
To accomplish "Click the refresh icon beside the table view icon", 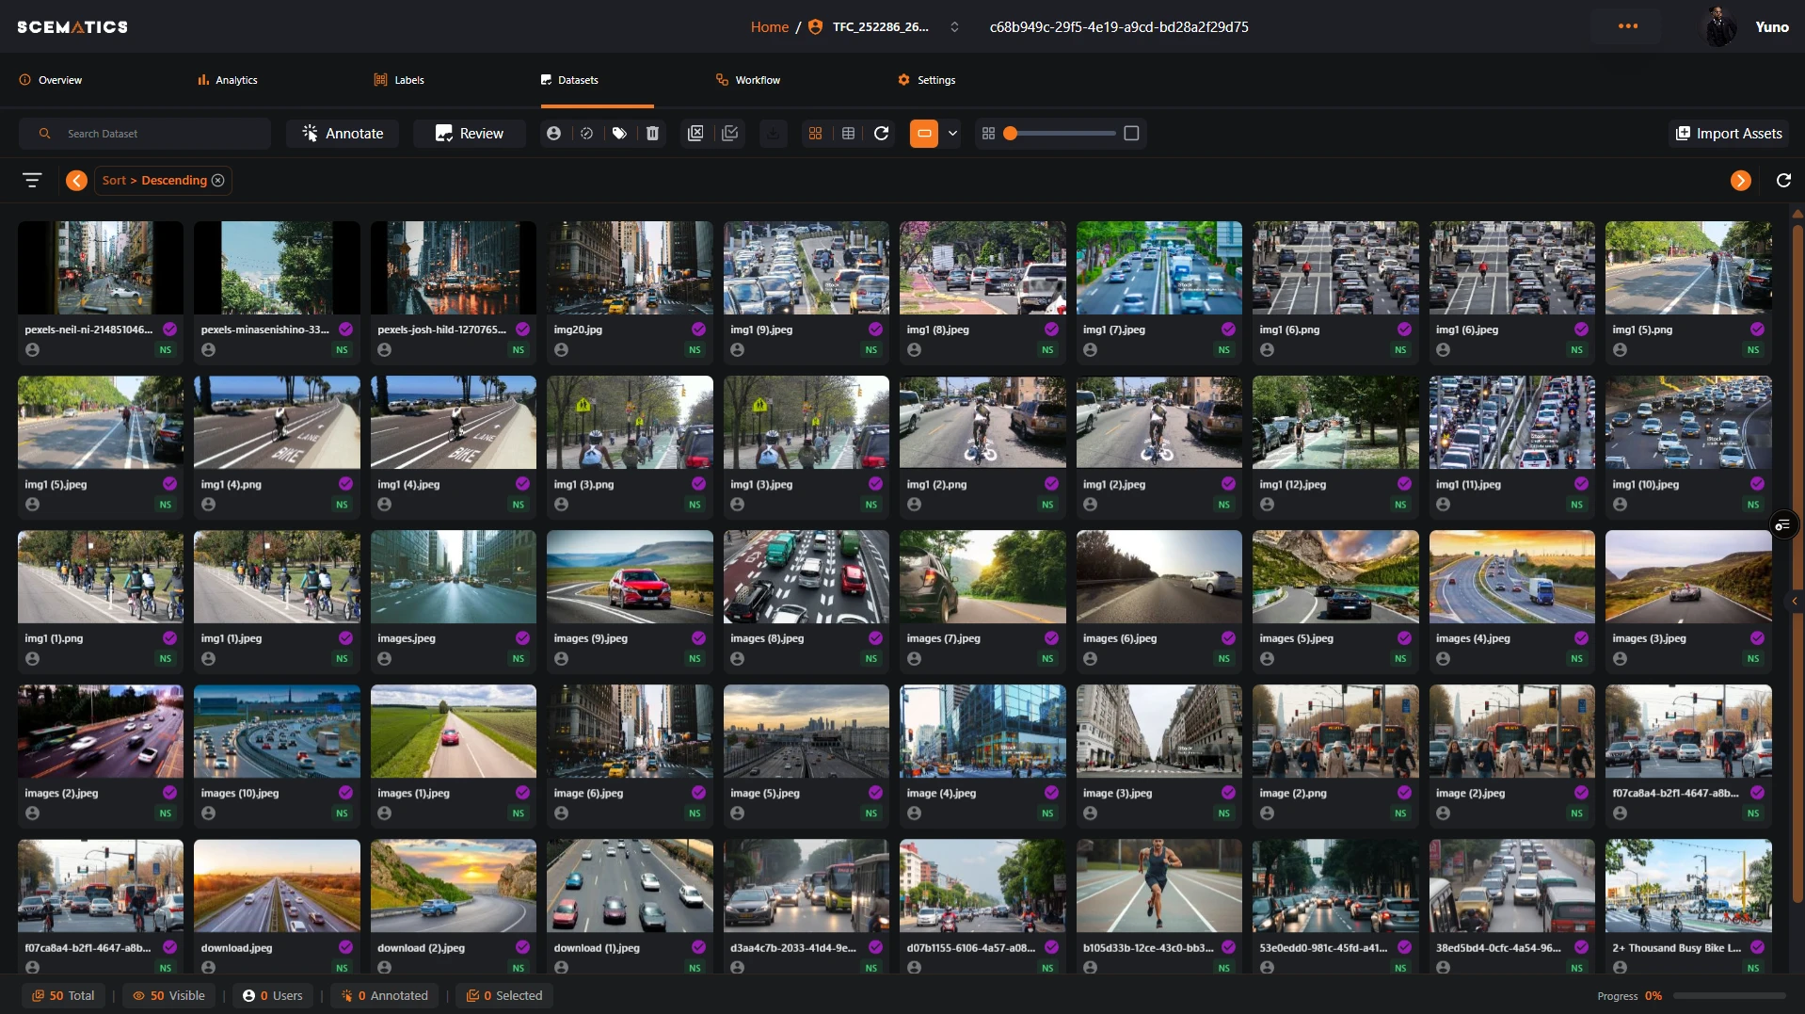I will pos(881,134).
